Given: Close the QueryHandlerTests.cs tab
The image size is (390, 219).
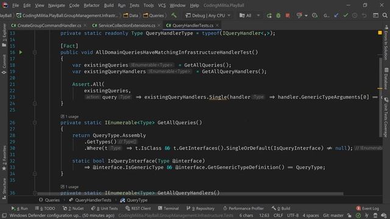Looking at the screenshot, I should point(218,26).
